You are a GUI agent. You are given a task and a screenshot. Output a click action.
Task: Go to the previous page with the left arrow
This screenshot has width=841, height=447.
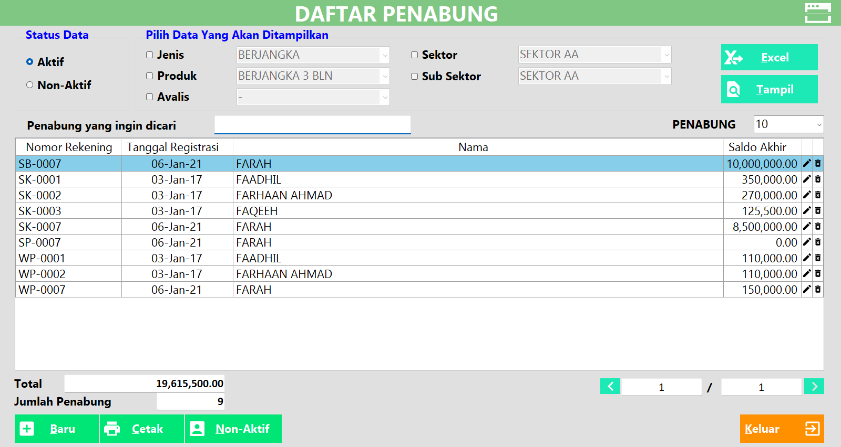[x=610, y=387]
